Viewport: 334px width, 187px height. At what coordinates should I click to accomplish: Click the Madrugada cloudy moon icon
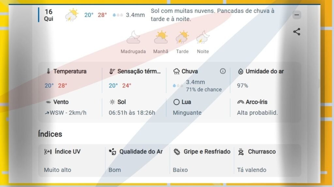[x=133, y=37]
